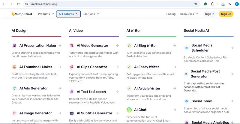
Task: Open the Pricing nav item
Action: point(171,14)
